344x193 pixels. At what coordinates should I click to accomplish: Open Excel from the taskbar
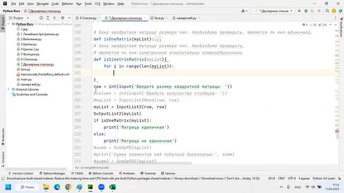112,187
